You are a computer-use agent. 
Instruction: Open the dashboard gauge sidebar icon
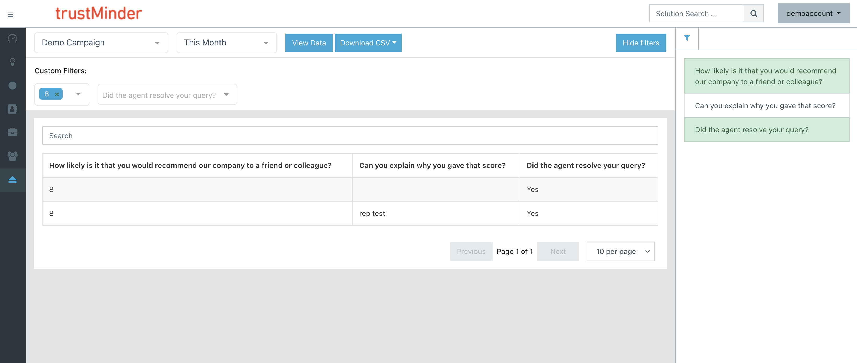13,39
